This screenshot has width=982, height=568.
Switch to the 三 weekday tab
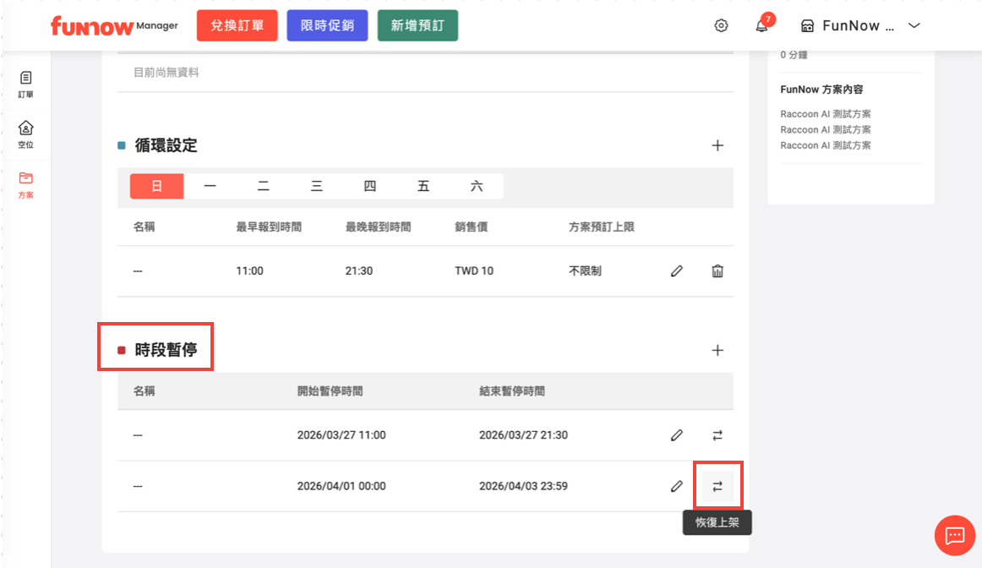317,186
